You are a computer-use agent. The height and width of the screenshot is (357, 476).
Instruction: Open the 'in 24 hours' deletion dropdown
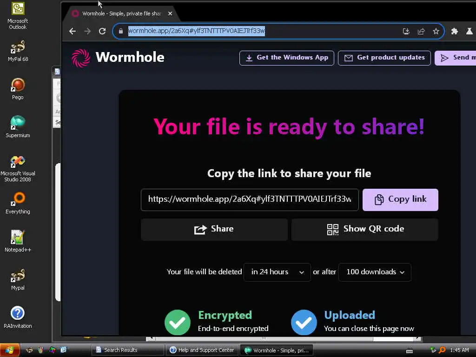(x=277, y=272)
